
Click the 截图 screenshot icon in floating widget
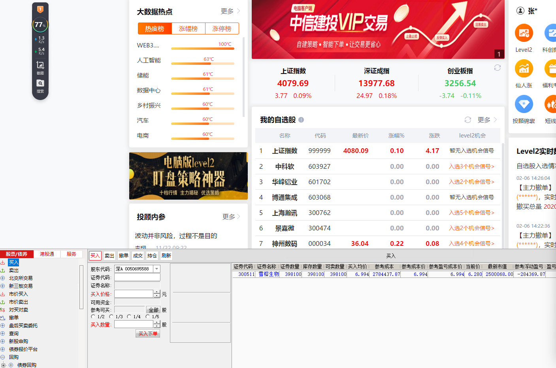click(40, 65)
